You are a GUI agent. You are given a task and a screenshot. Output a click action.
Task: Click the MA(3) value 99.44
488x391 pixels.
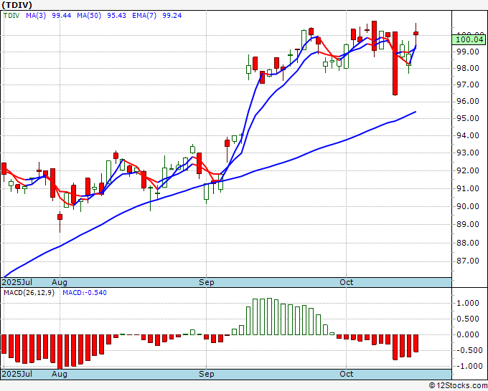[62, 16]
